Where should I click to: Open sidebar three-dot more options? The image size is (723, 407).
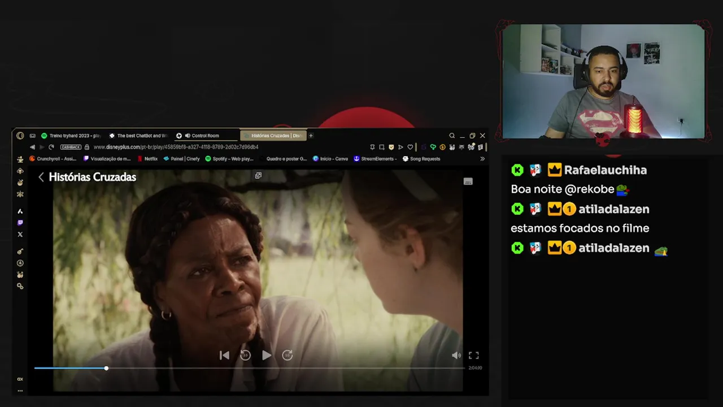pos(20,391)
